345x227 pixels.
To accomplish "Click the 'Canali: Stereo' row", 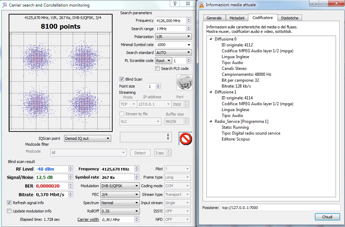I will click(234, 68).
